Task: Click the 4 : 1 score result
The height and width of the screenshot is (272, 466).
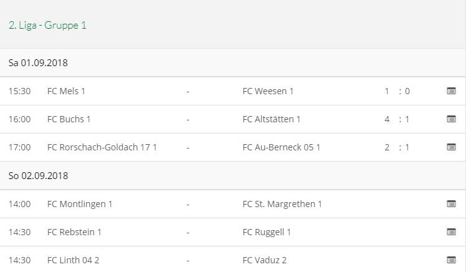Action: 397,119
